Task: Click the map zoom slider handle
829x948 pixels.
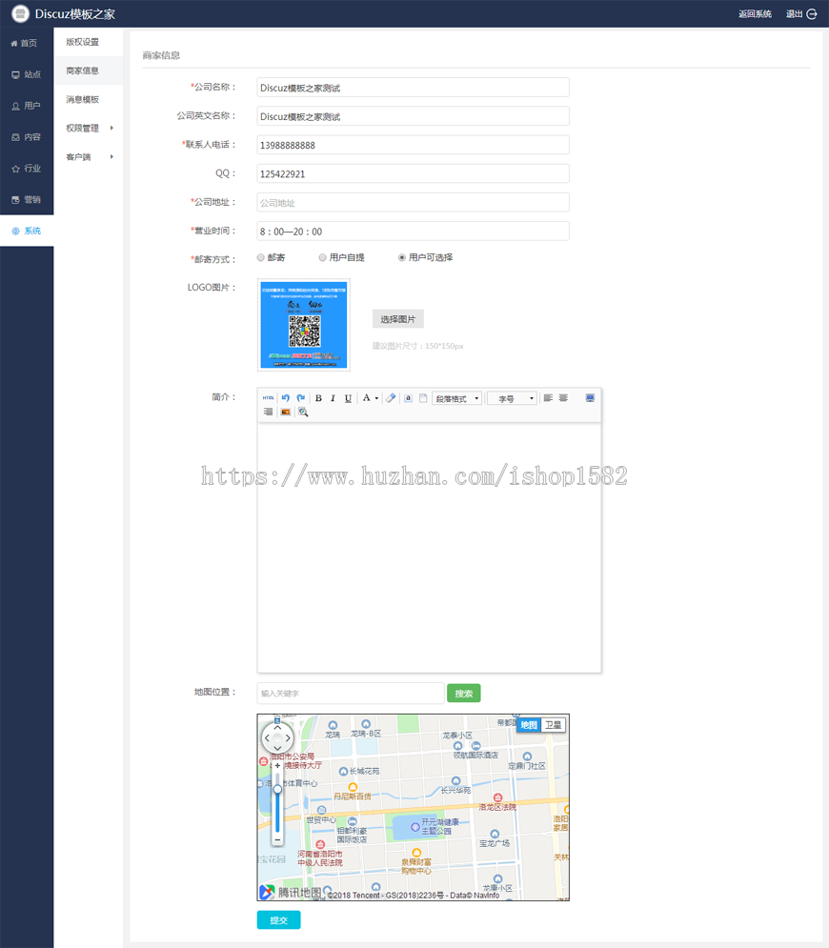Action: click(x=277, y=789)
